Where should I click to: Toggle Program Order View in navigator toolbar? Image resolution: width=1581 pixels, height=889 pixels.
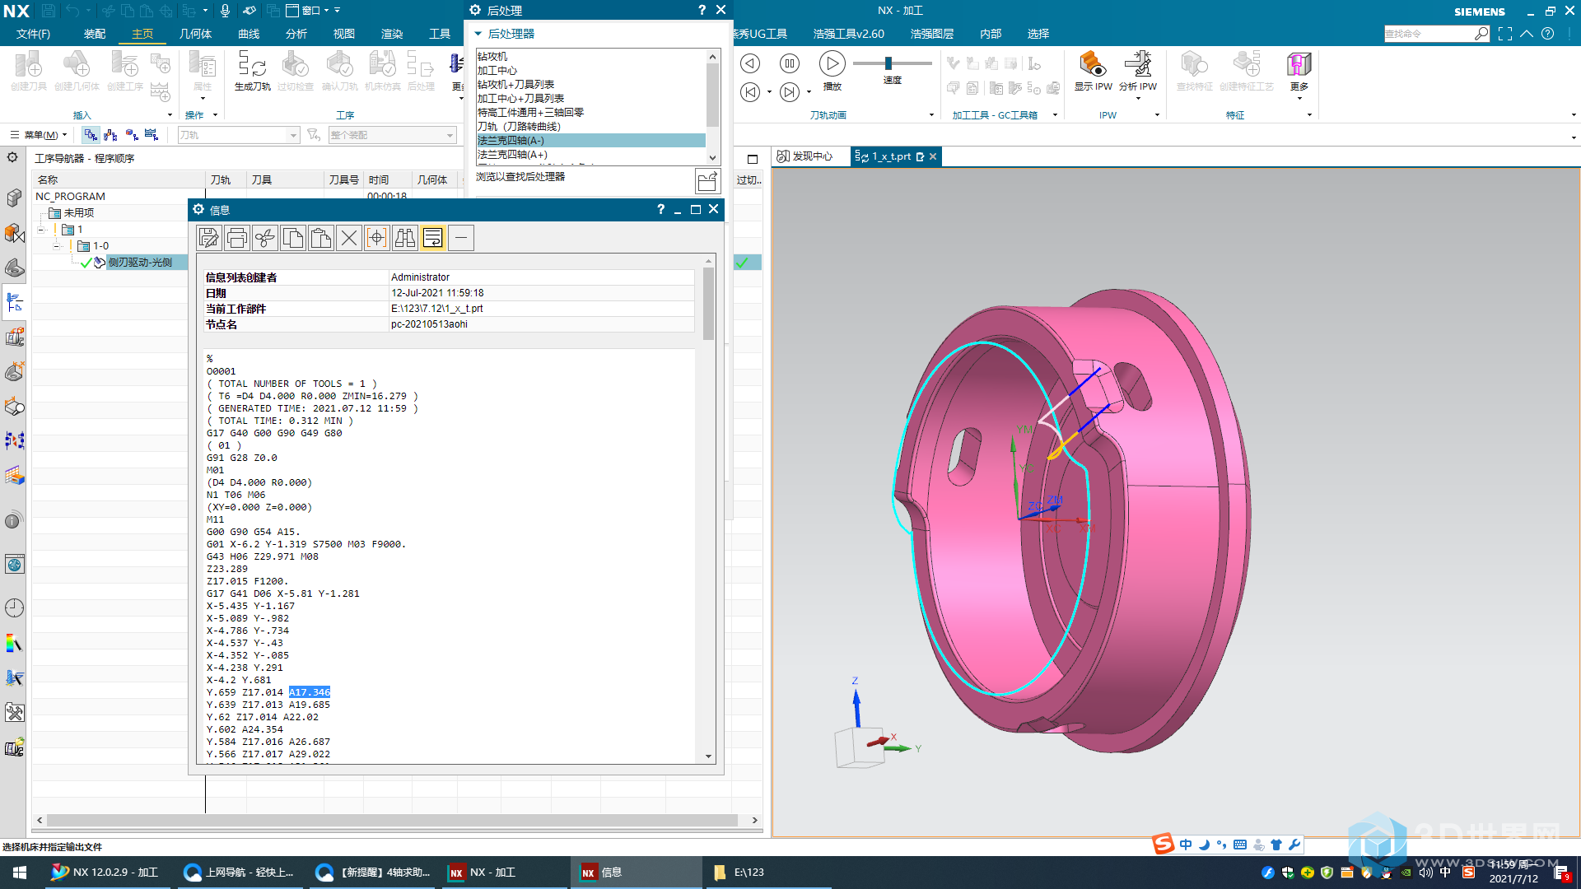click(91, 134)
